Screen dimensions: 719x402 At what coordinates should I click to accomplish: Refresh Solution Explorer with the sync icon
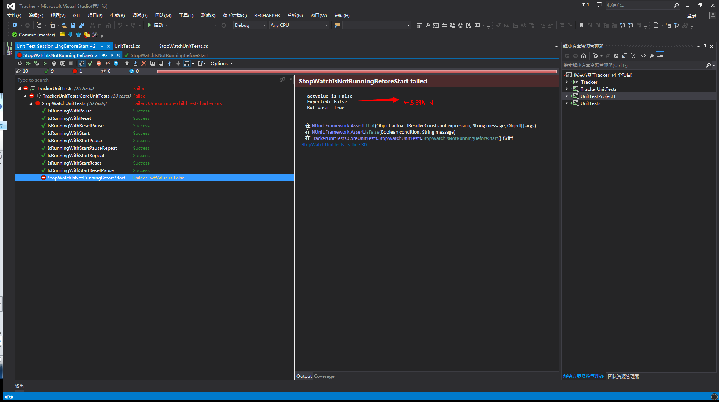[x=616, y=56]
